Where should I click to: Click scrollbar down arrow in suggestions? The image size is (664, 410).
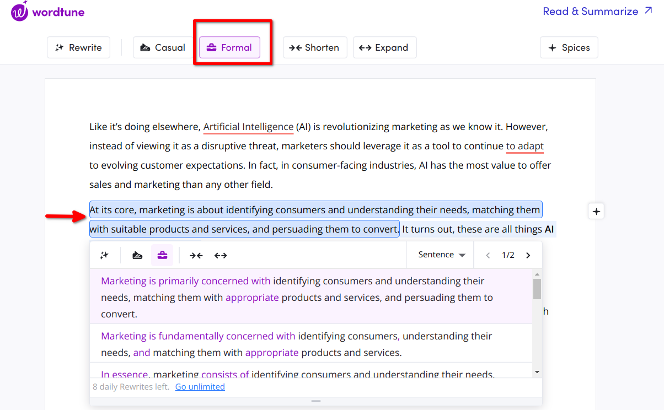(537, 372)
